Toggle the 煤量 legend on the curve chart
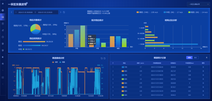 62,62
